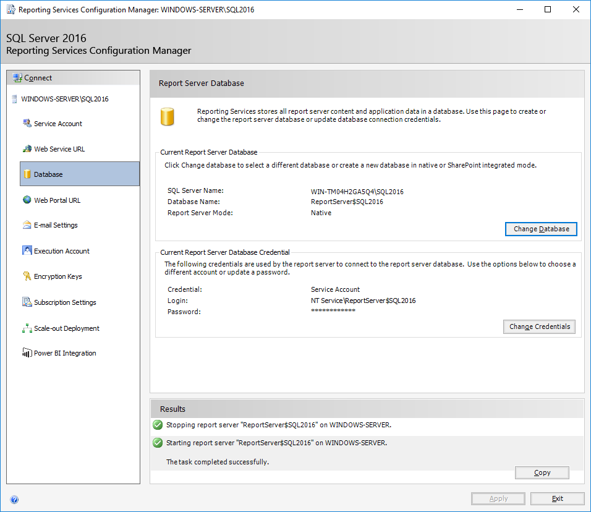The height and width of the screenshot is (512, 591).
Task: Click the SQL Server Name label
Action: [195, 190]
